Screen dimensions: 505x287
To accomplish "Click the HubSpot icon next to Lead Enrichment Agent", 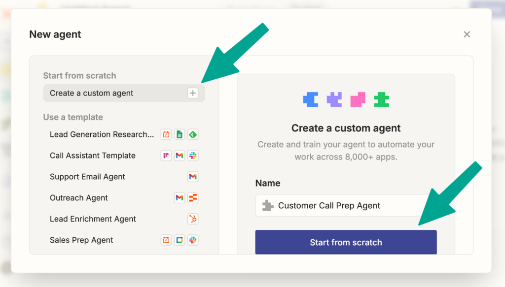I will tap(193, 219).
